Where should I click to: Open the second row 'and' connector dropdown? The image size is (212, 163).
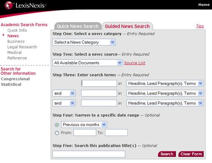[64, 93]
